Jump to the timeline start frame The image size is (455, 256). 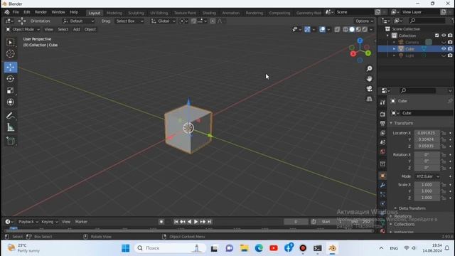pos(176,222)
